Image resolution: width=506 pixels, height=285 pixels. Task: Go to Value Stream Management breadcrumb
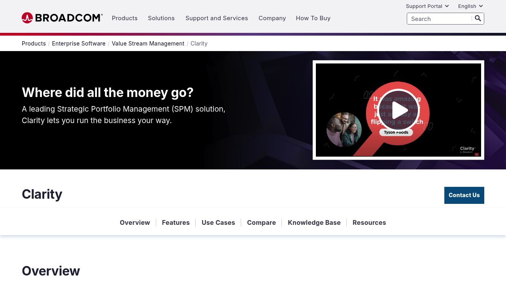[x=148, y=44]
